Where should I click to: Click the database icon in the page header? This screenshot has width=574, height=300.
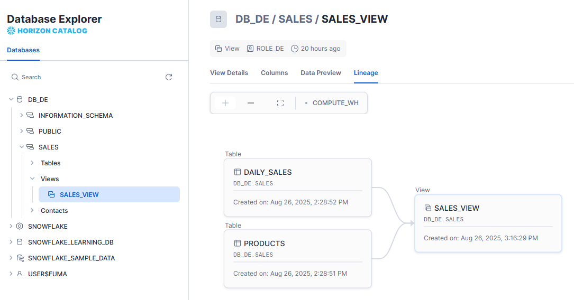click(218, 20)
